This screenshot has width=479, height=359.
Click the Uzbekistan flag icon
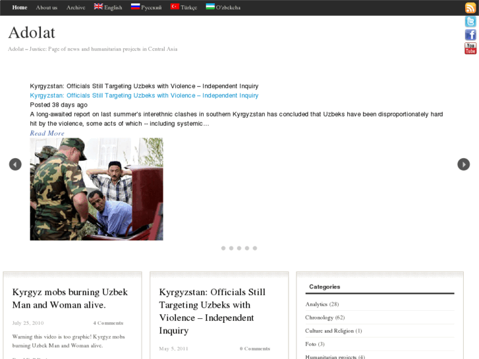210,7
